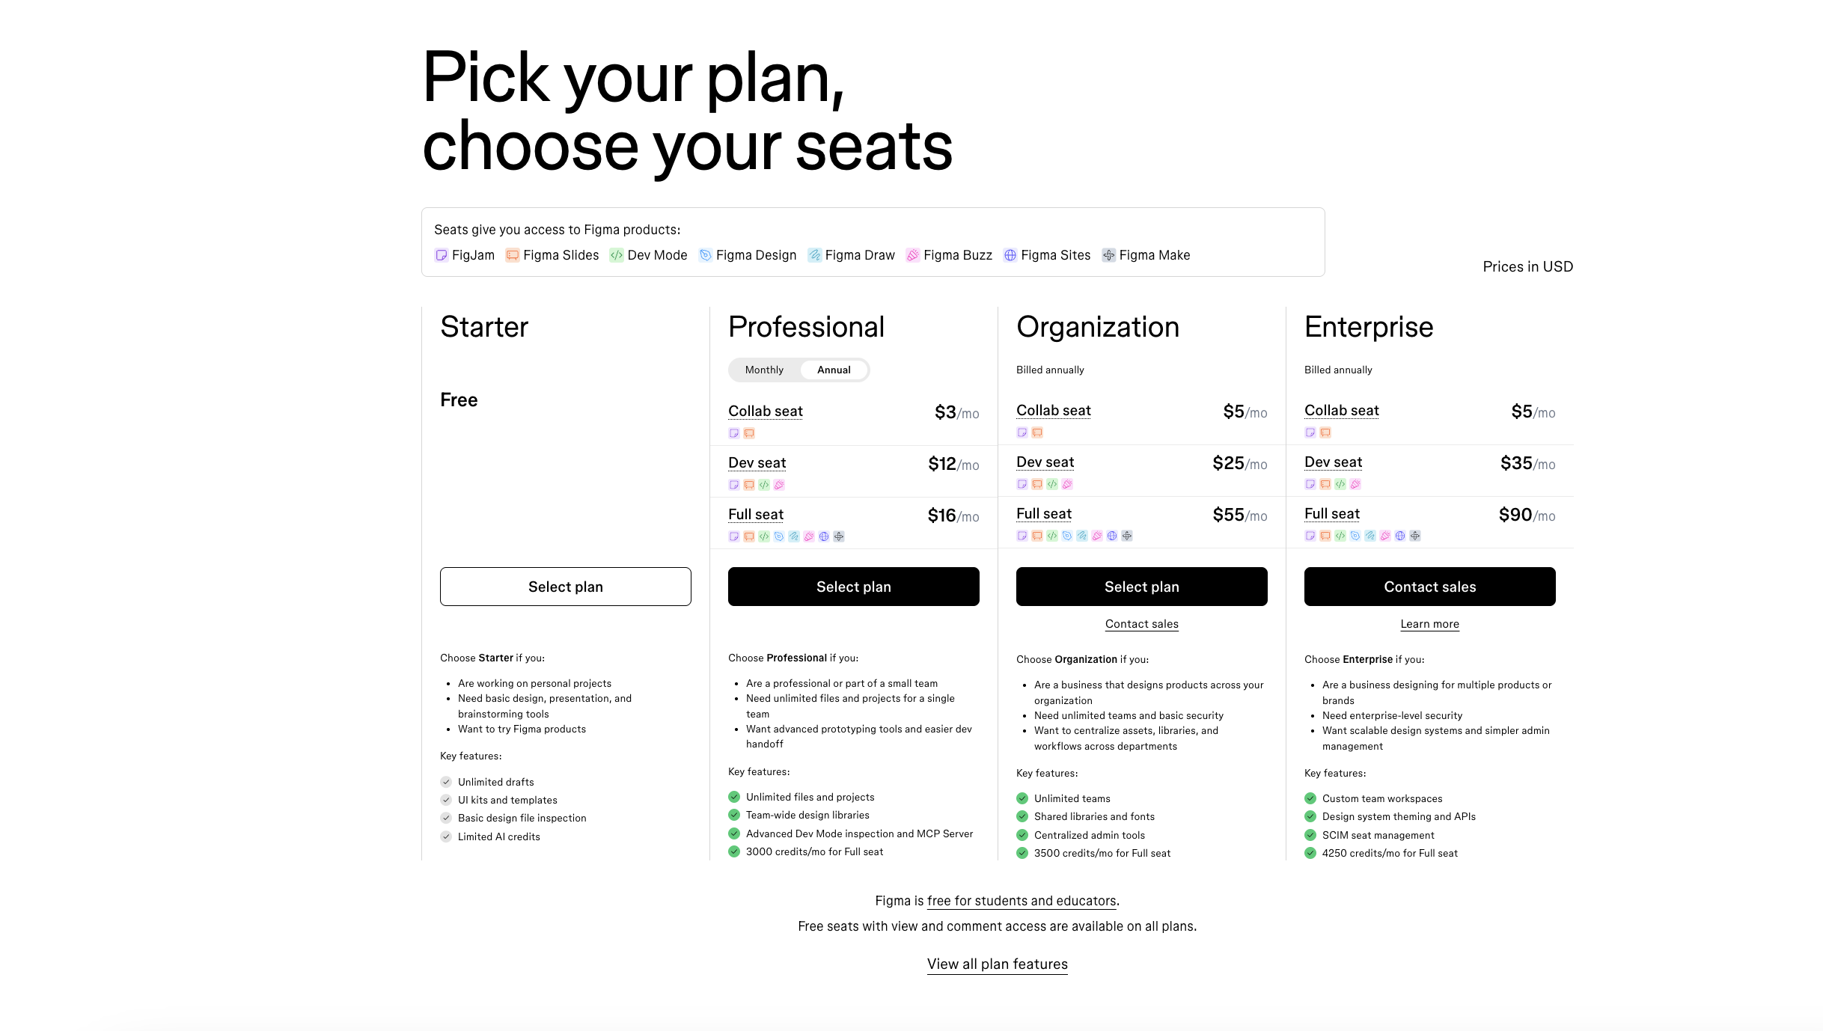Open free for students and educators link
This screenshot has width=1823, height=1031.
pos(1022,901)
